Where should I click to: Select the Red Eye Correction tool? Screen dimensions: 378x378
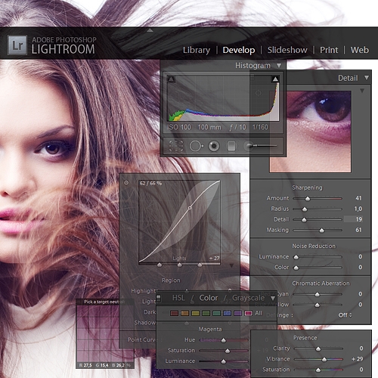(214, 146)
